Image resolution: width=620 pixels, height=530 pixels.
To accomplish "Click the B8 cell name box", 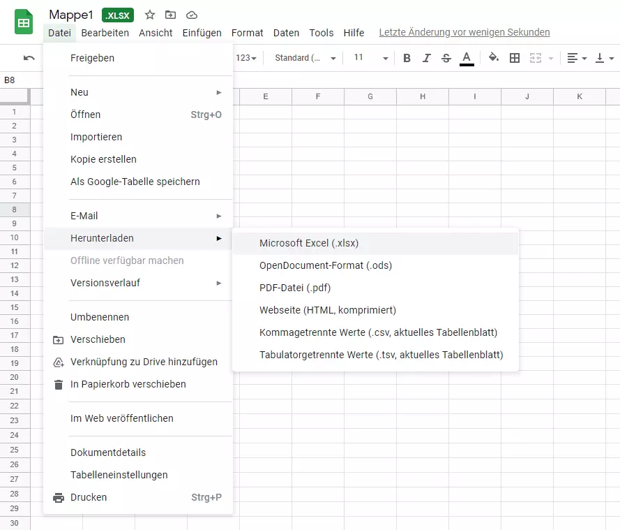I will point(14,80).
